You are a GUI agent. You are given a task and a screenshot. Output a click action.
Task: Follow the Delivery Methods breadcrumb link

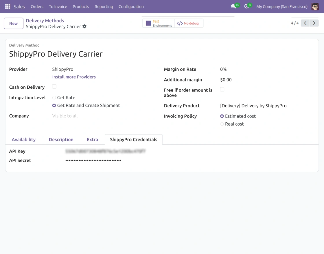point(45,20)
